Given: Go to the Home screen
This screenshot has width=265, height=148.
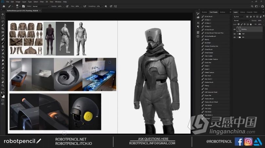Looking at the screenshot, I should (x=4, y=6).
